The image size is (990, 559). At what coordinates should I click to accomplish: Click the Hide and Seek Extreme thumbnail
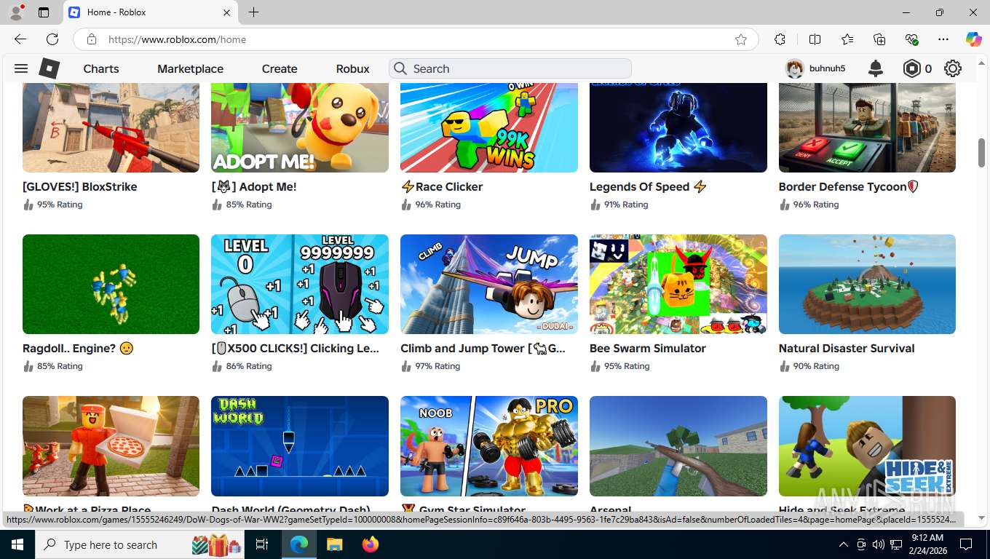point(867,445)
